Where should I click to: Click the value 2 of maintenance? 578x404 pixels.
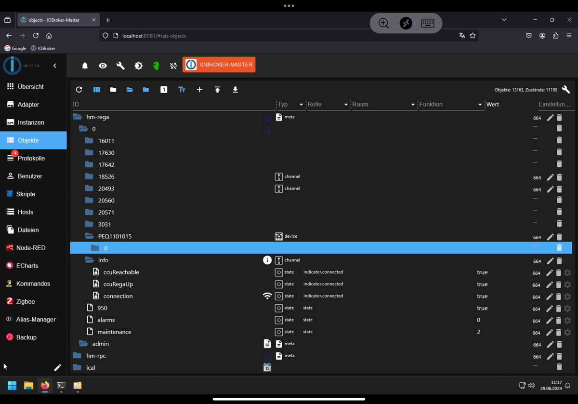(x=478, y=332)
